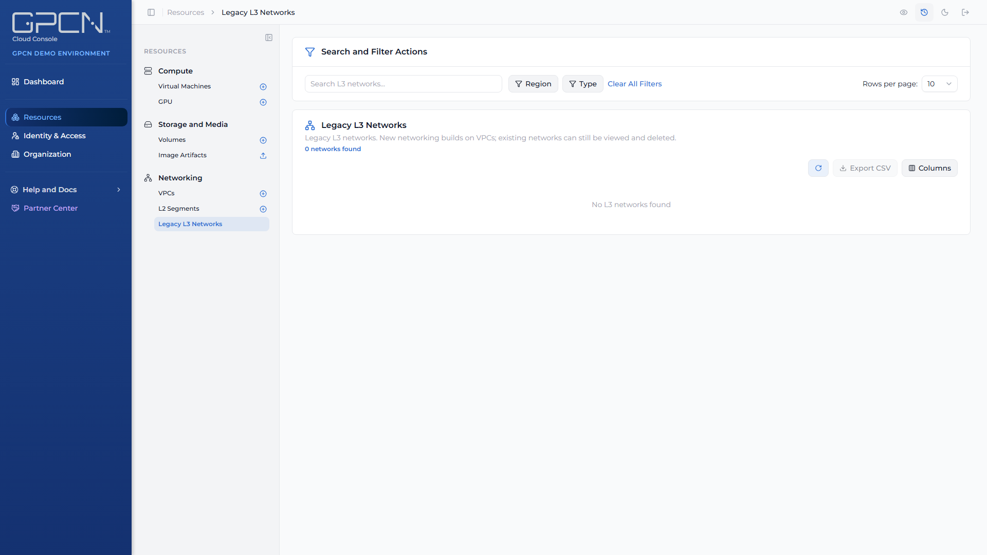Add a new Volume plus icon
987x555 pixels.
pyautogui.click(x=263, y=140)
